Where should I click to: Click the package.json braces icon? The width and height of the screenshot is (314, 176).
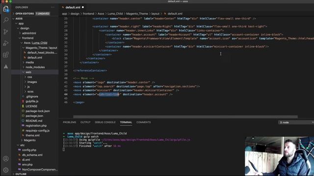[x=23, y=116]
